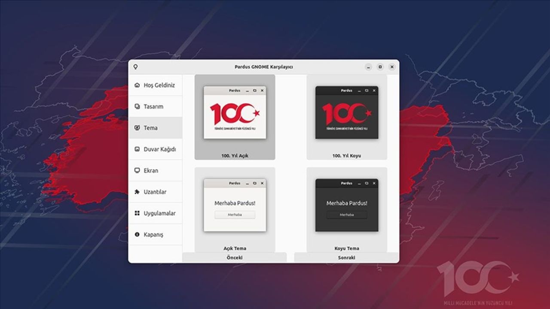Minimize the Pardus GNOME Karşılayıcı window
Viewport: 550px width, 309px height.
click(x=369, y=67)
